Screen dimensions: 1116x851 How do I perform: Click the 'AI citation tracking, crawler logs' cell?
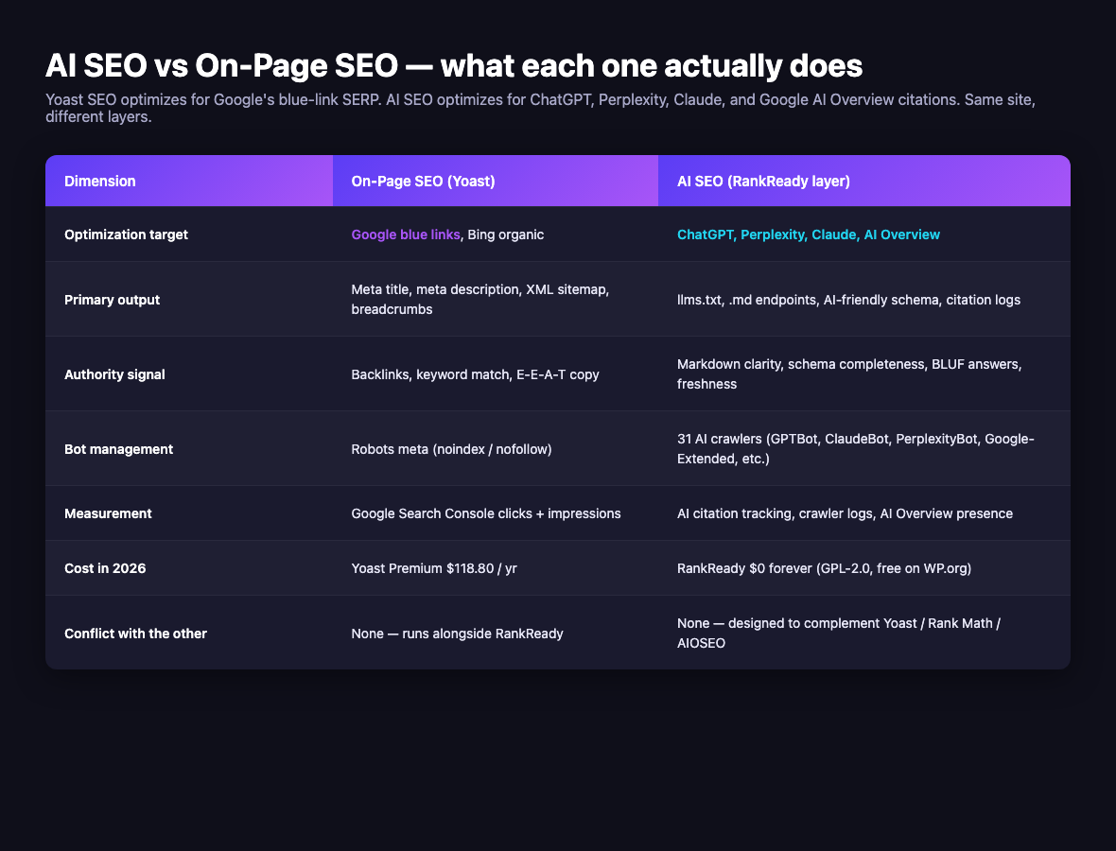point(864,513)
